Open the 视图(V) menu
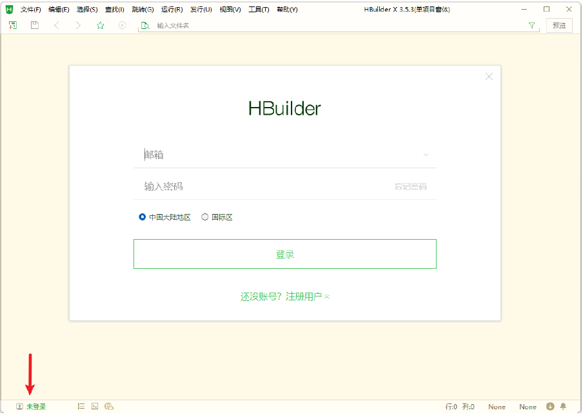Screen dimensions: 583x417 230,9
